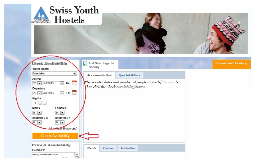255x162 pixels.
Task: Open the Departure date calendar icon
Action: (74, 93)
